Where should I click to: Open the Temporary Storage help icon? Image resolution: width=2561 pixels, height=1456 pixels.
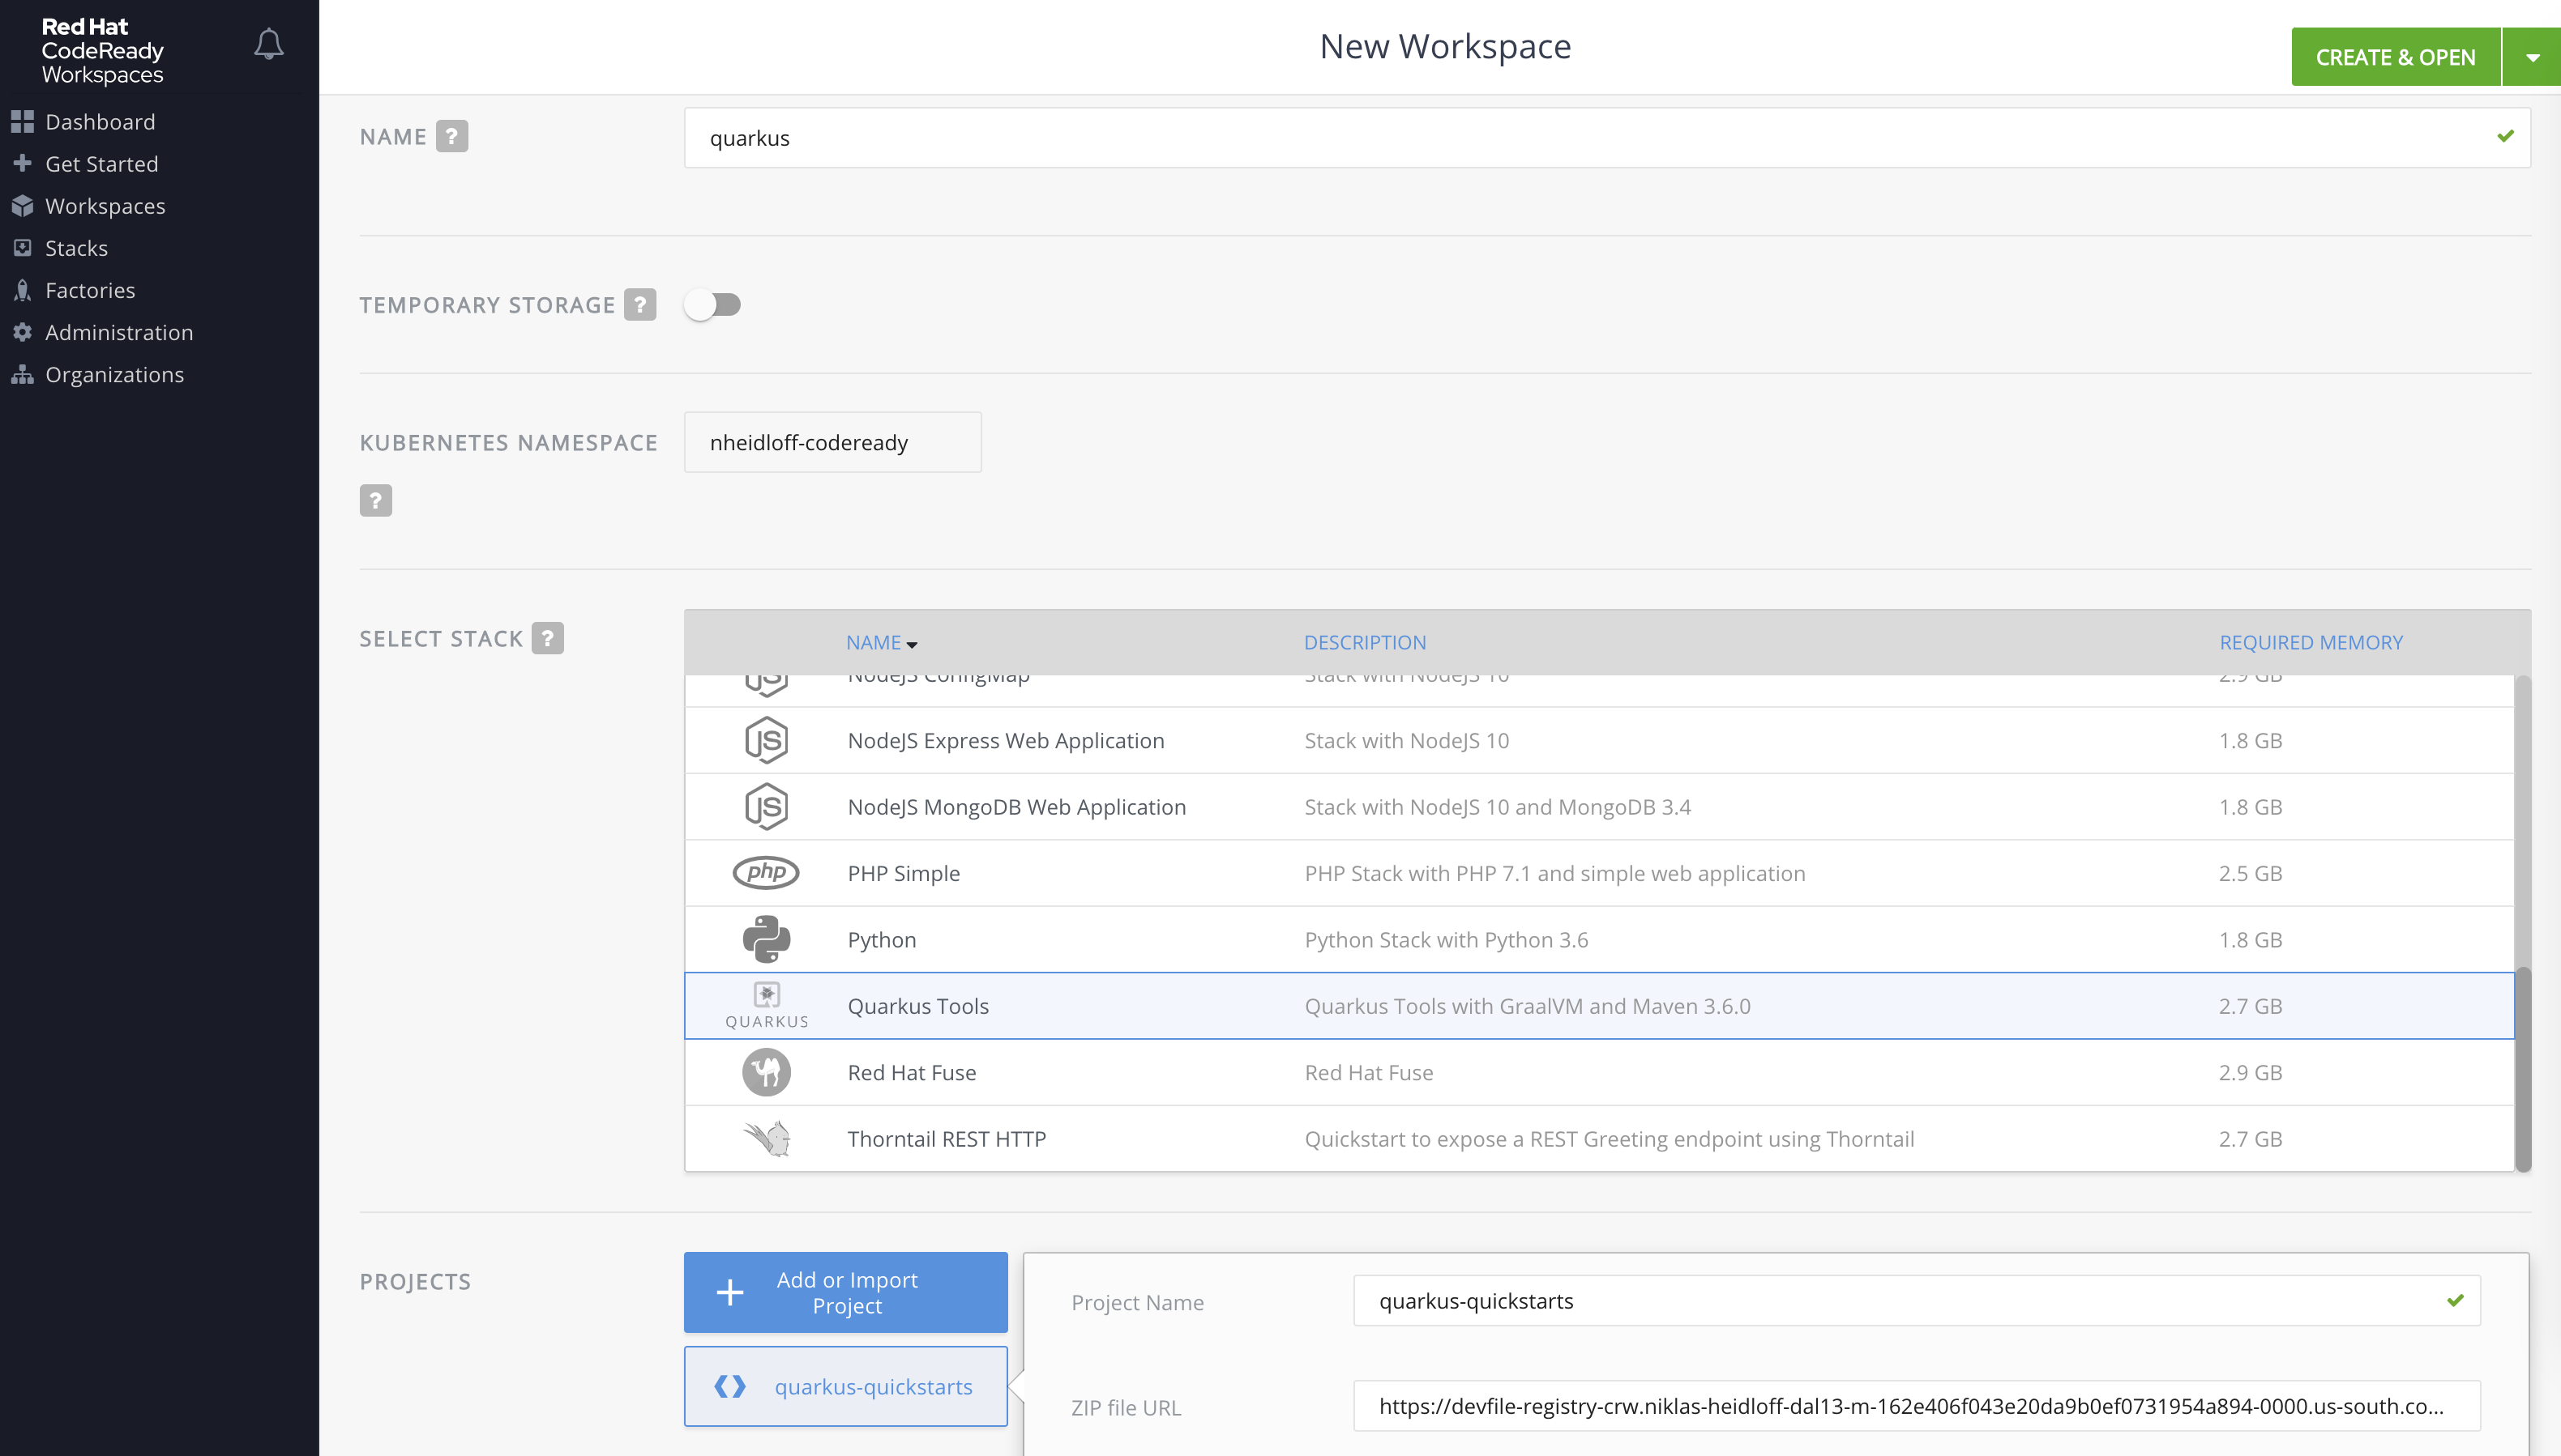[639, 304]
